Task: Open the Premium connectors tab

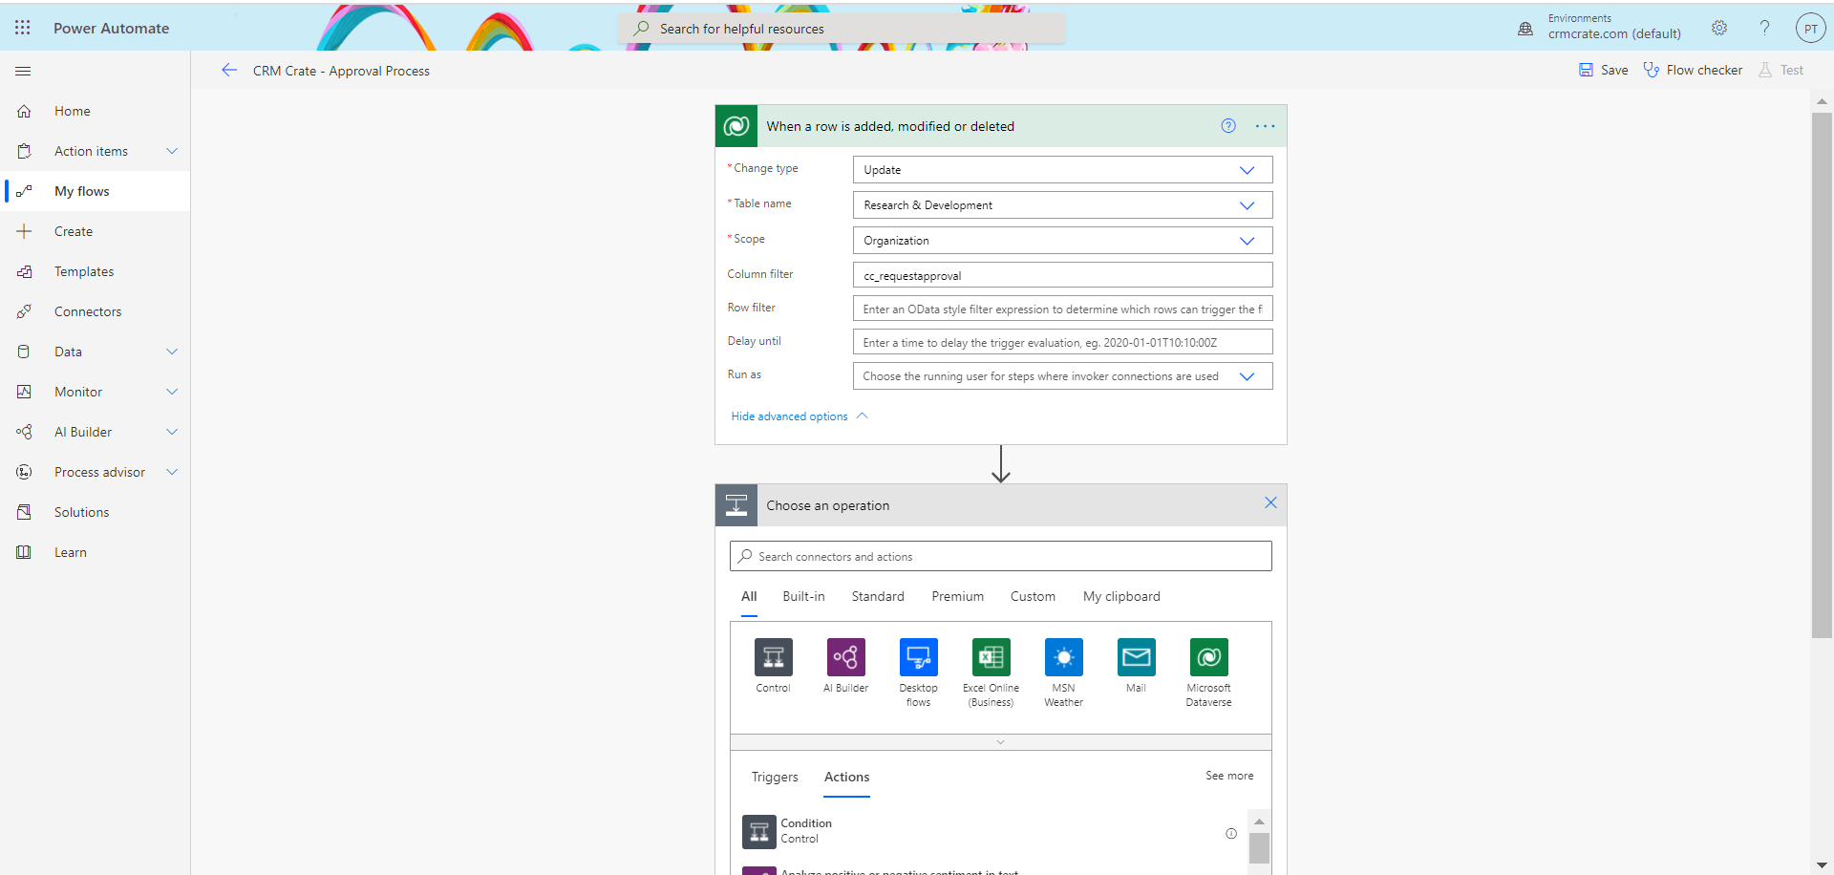Action: coord(957,596)
